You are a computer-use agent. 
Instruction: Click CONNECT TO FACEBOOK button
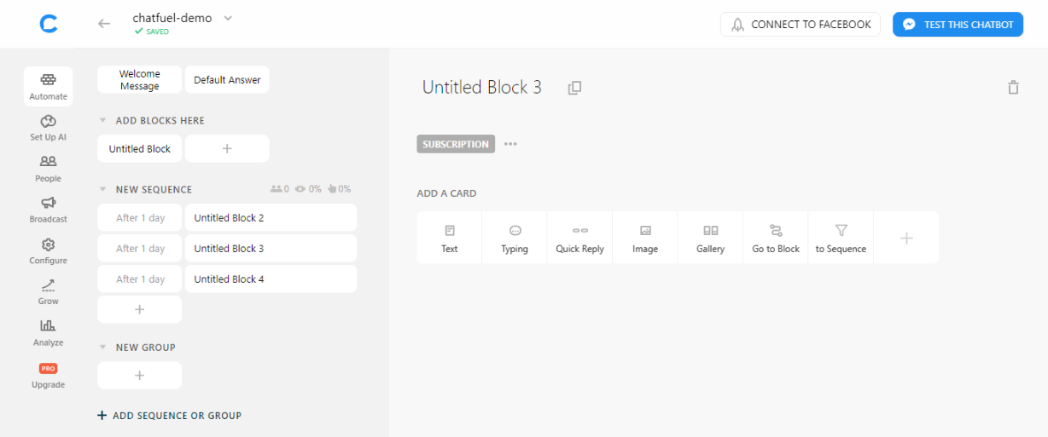coord(800,25)
